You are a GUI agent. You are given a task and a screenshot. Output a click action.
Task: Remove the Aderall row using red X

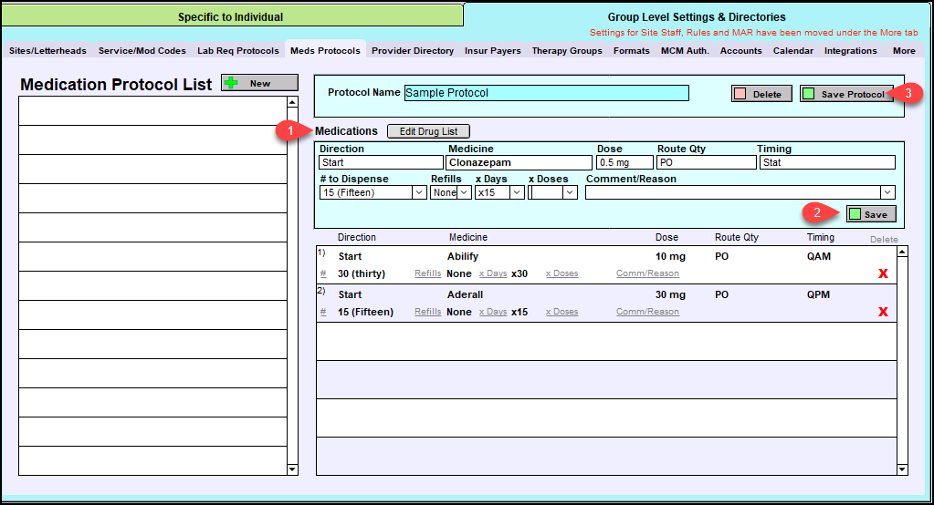[x=883, y=312]
